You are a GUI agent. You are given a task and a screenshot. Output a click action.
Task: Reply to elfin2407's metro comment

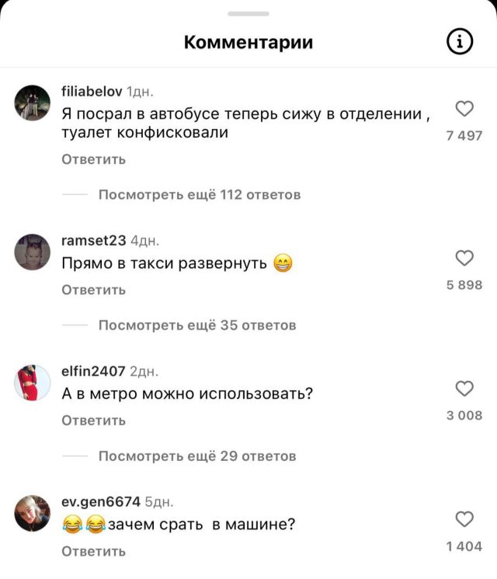tap(93, 420)
